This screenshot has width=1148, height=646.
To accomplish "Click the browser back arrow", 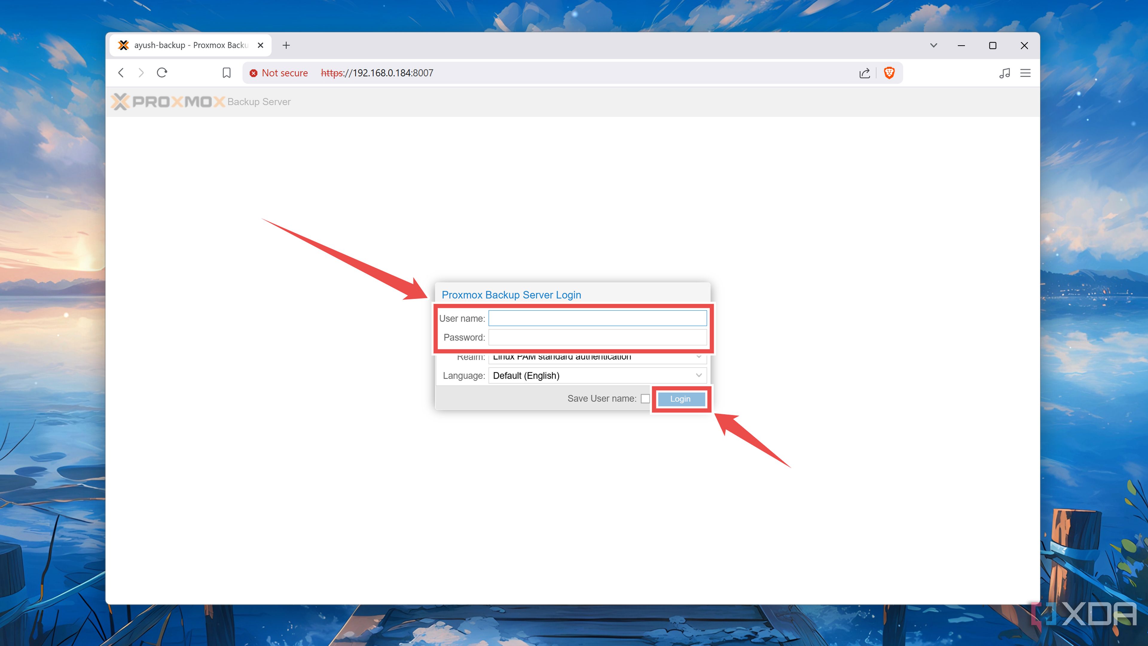I will click(x=121, y=73).
